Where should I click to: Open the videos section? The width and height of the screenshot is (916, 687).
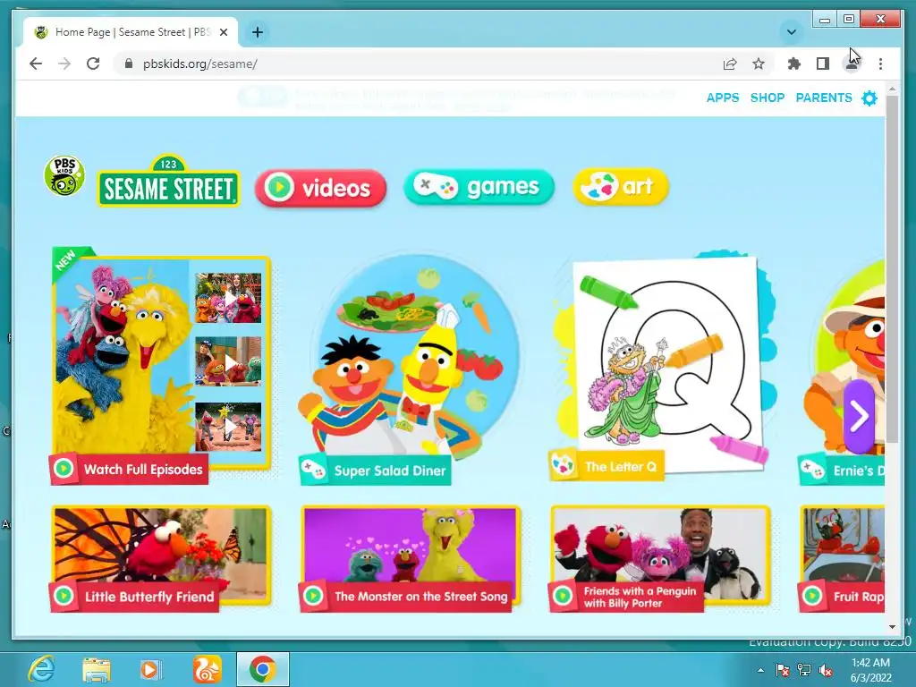321,188
